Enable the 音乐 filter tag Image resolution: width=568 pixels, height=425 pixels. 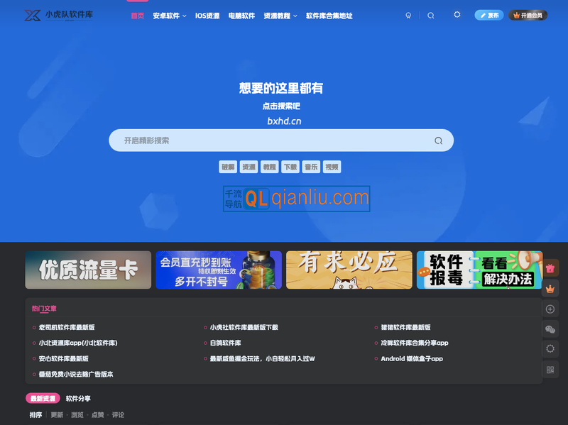coord(310,167)
